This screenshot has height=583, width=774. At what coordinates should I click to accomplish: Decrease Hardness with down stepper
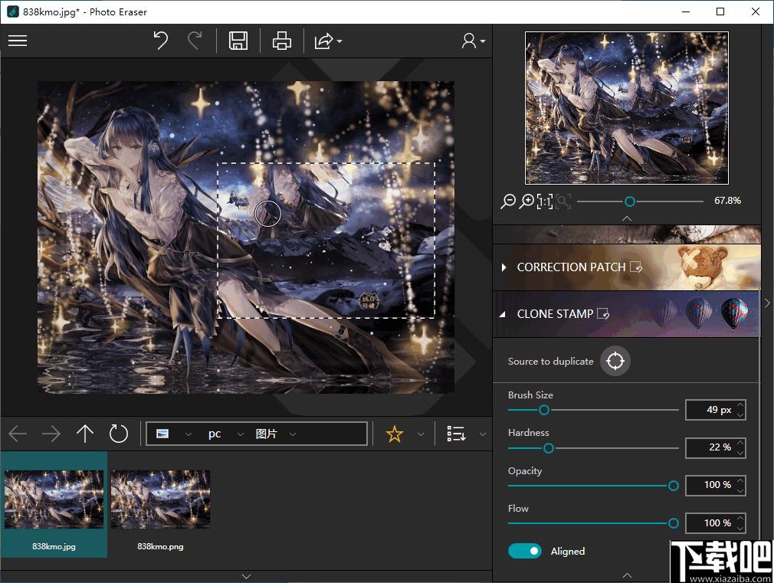pos(740,452)
